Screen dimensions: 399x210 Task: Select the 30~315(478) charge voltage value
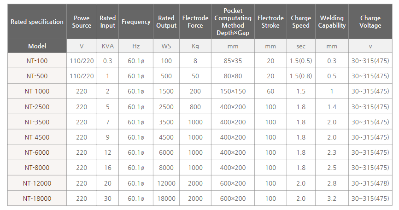[370, 183]
